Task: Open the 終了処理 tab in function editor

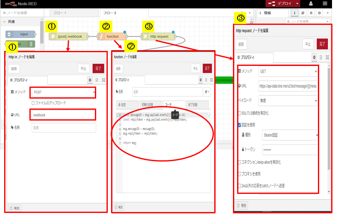Action: pyautogui.click(x=197, y=105)
